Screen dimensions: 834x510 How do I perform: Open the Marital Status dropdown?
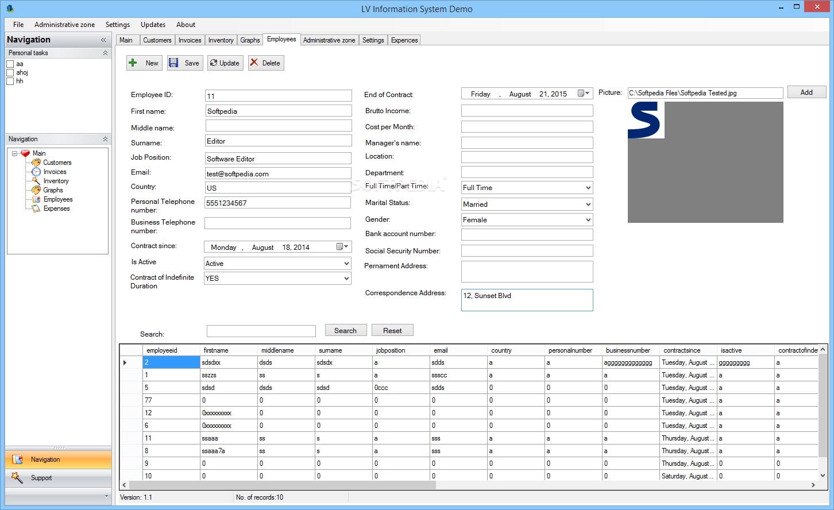(588, 204)
